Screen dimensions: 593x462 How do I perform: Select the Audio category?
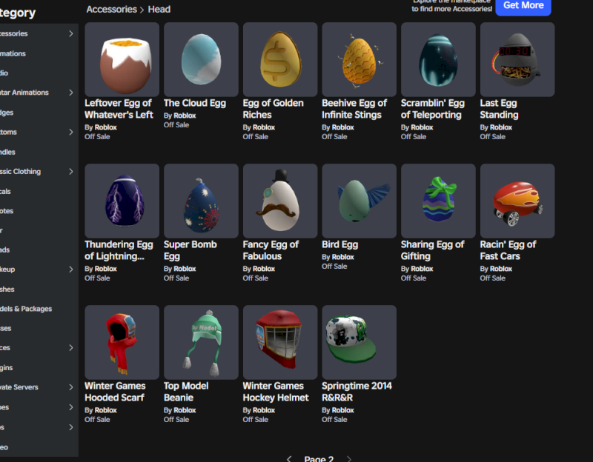[4, 73]
